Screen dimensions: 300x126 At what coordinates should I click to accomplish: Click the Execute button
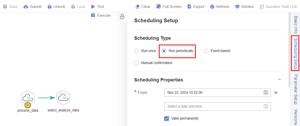pyautogui.click(x=101, y=15)
